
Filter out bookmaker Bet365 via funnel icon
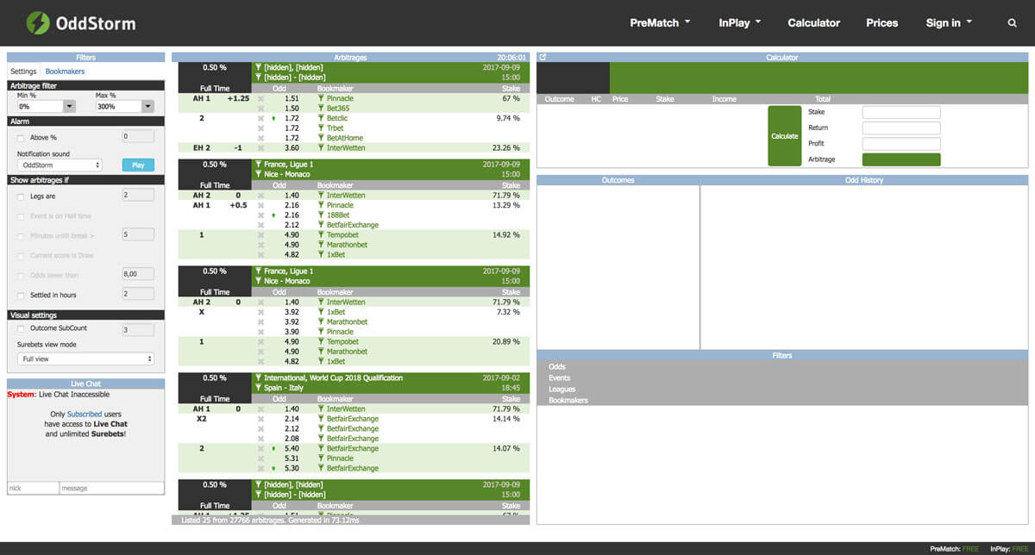tap(321, 109)
